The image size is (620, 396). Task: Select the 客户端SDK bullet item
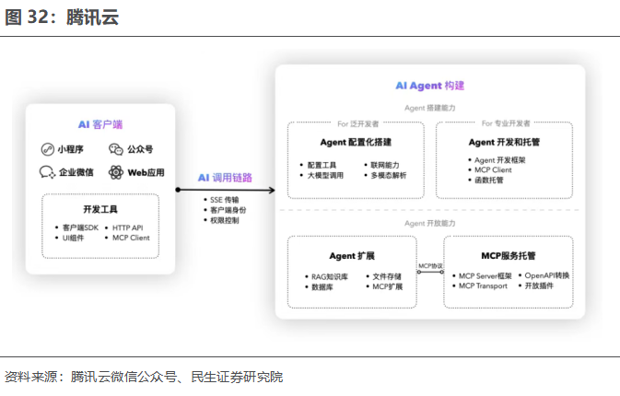[80, 227]
